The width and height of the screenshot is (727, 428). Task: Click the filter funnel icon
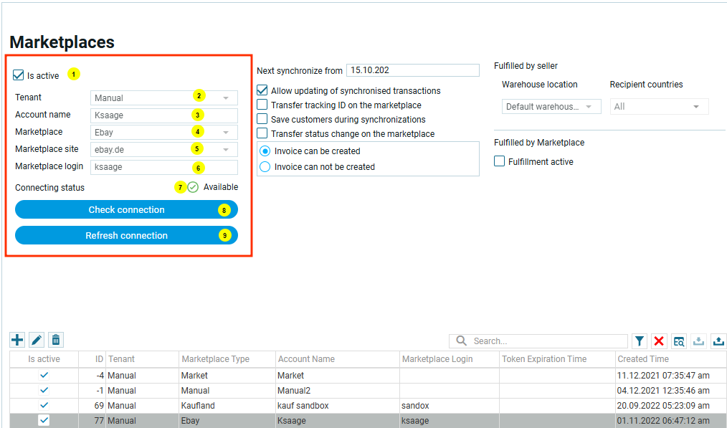640,341
